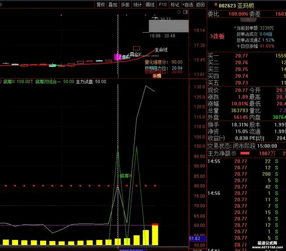Click the tick row with volume 42
286x251 pixels.
tap(247, 187)
